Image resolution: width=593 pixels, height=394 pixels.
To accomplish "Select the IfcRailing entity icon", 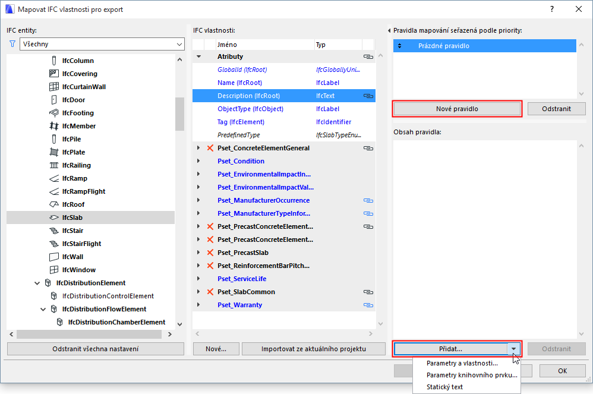I will click(54, 165).
